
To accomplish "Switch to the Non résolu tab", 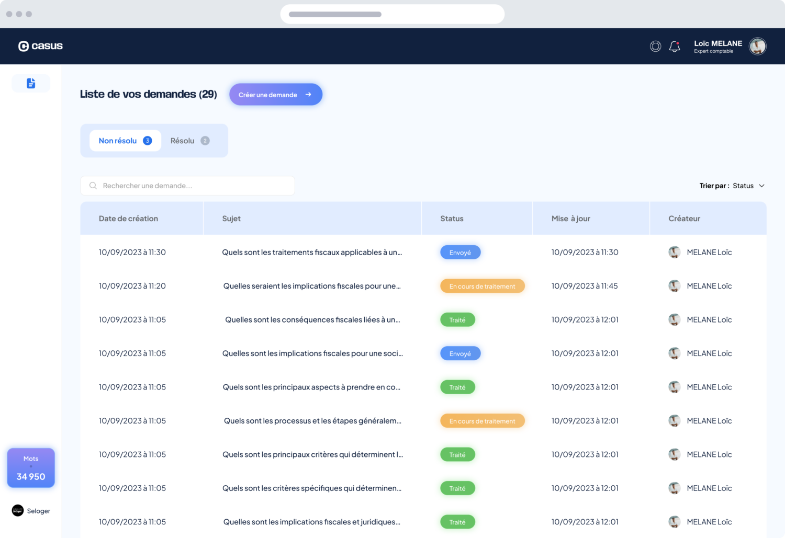I will click(125, 141).
